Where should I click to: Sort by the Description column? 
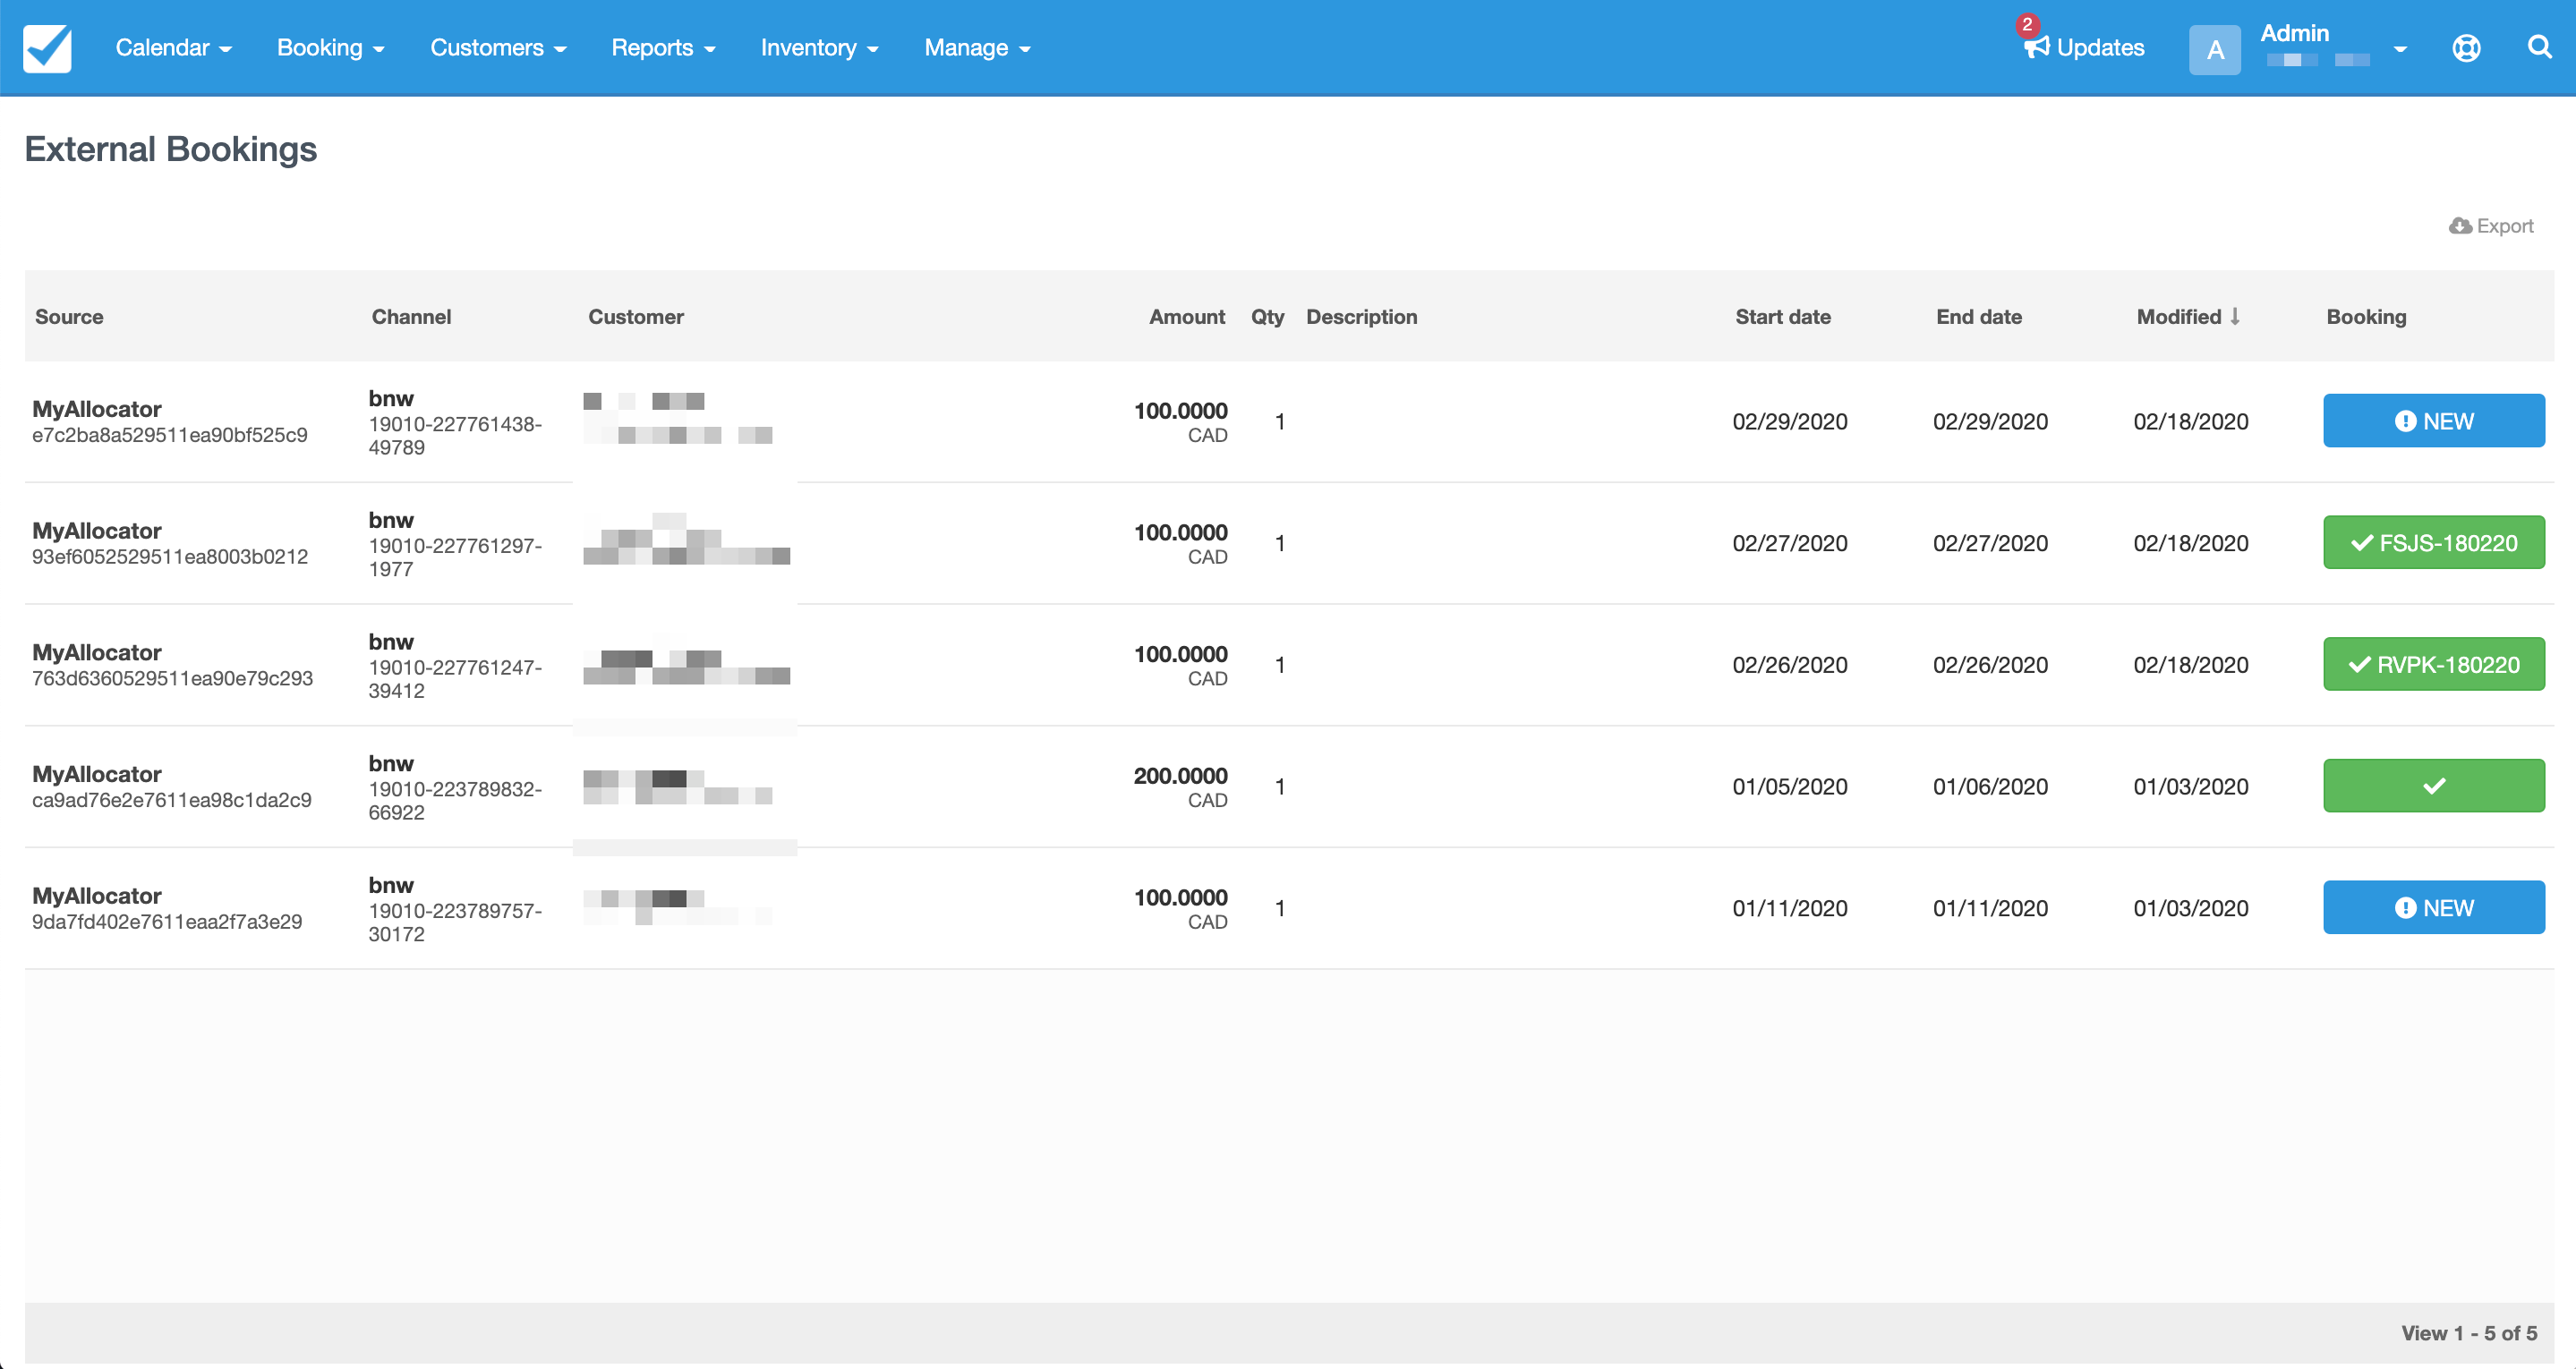1361,317
